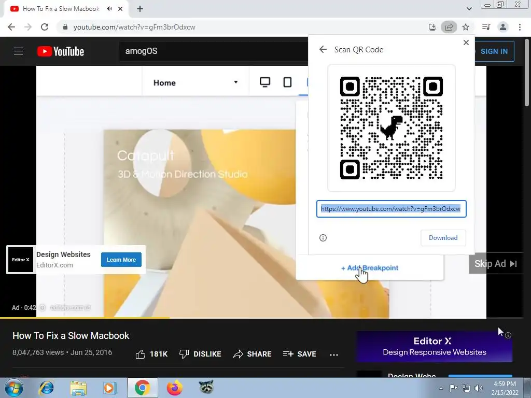
Task: Open Chrome three-dot menu
Action: click(520, 27)
